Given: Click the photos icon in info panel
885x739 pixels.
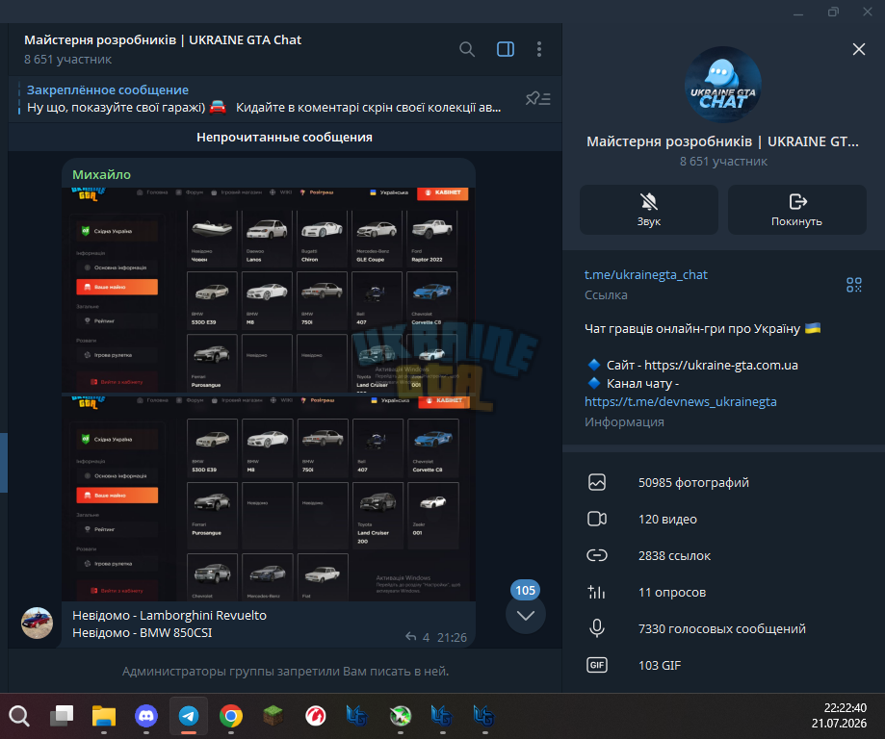Looking at the screenshot, I should [x=597, y=482].
